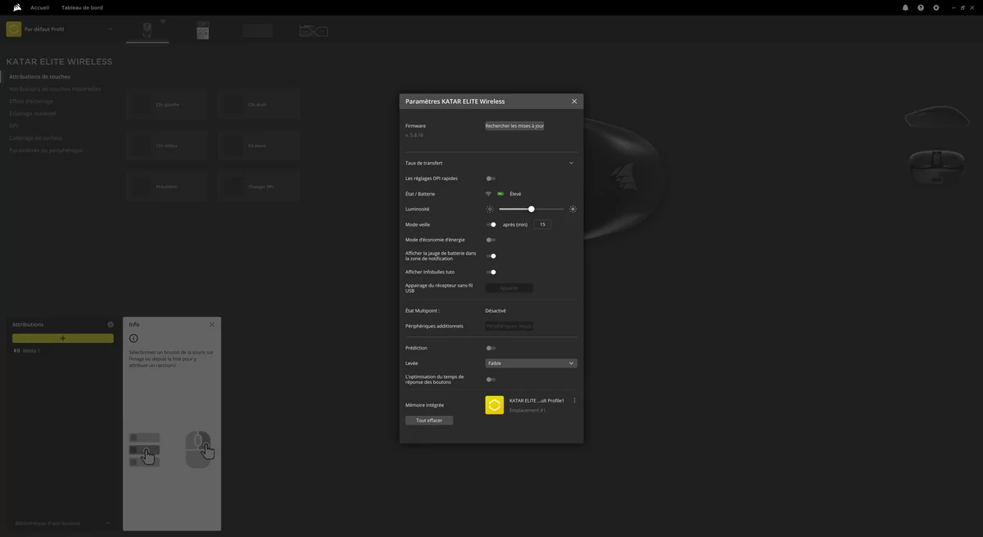This screenshot has height=537, width=983.
Task: Click the Appairer button
Action: click(x=509, y=288)
